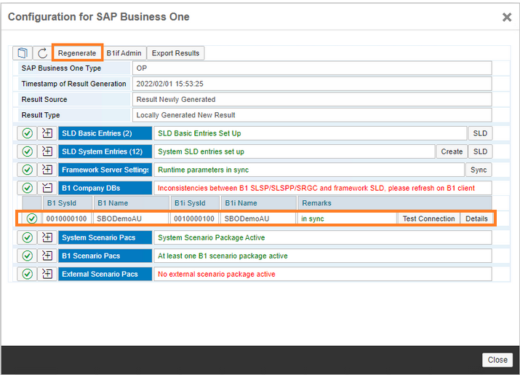Click the Regenerate button
The height and width of the screenshot is (375, 520).
[77, 53]
